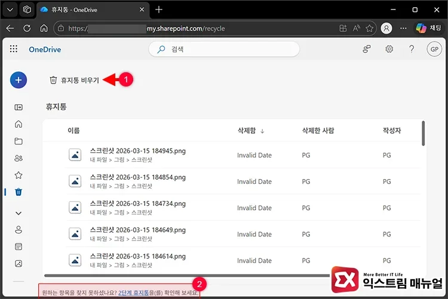Add this page to favorites star

(x=369, y=28)
